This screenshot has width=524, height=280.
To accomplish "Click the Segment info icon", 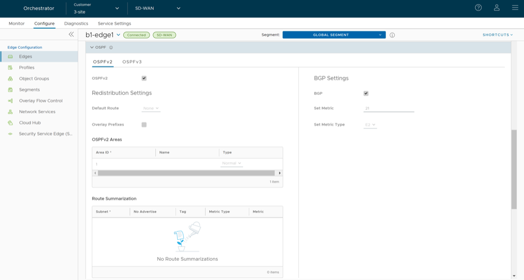I will (392, 35).
